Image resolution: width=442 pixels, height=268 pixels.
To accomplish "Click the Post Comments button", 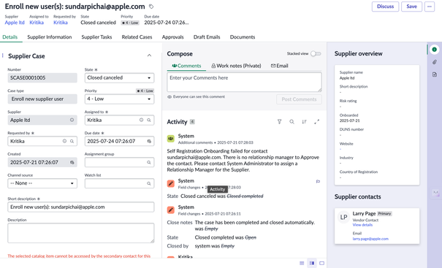I will pos(299,99).
